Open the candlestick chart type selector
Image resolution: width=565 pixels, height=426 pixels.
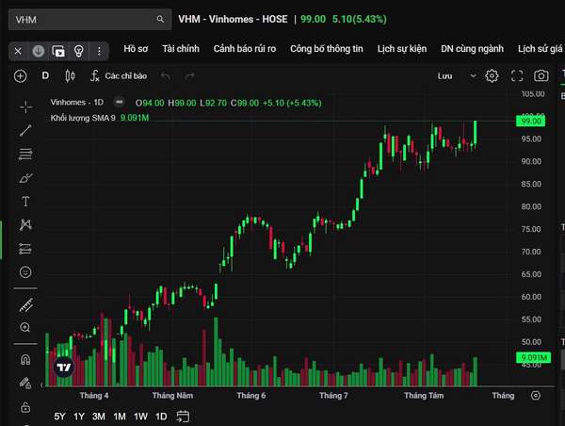click(70, 76)
